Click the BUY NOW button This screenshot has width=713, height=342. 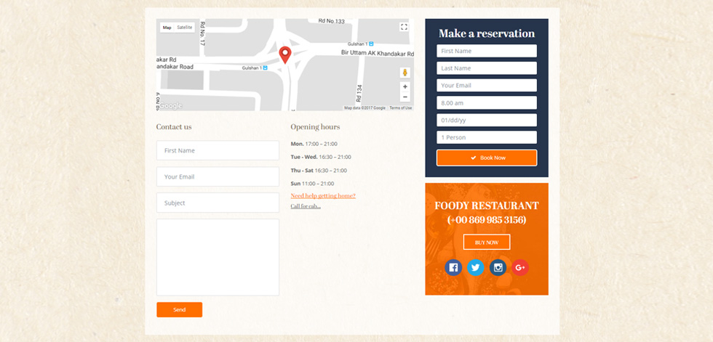coord(487,243)
